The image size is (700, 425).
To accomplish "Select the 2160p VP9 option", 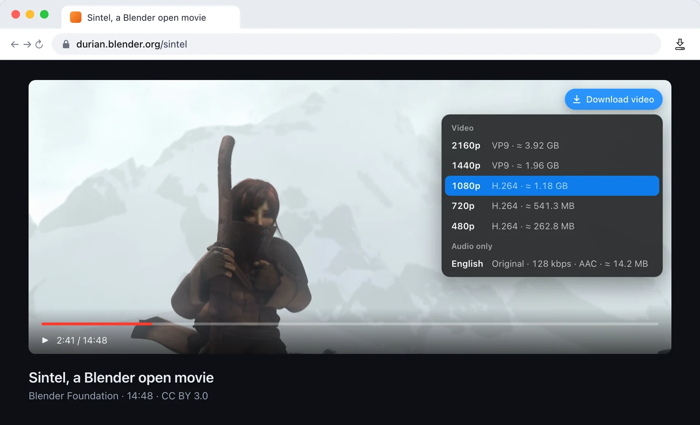I will 552,146.
